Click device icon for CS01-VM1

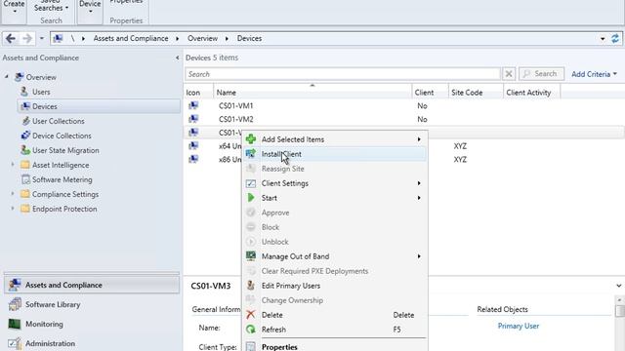[193, 105]
